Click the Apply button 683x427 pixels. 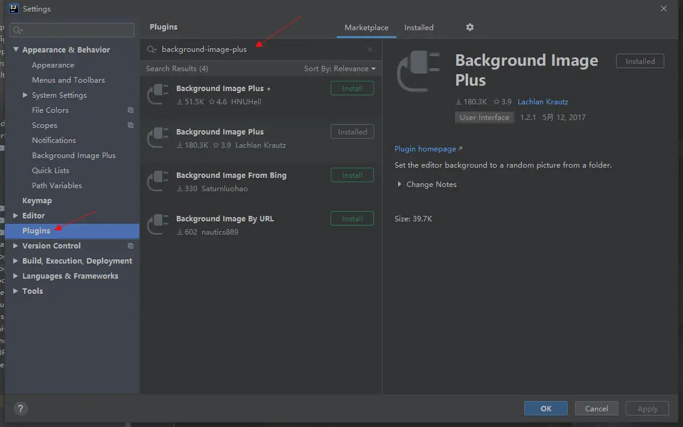point(647,408)
